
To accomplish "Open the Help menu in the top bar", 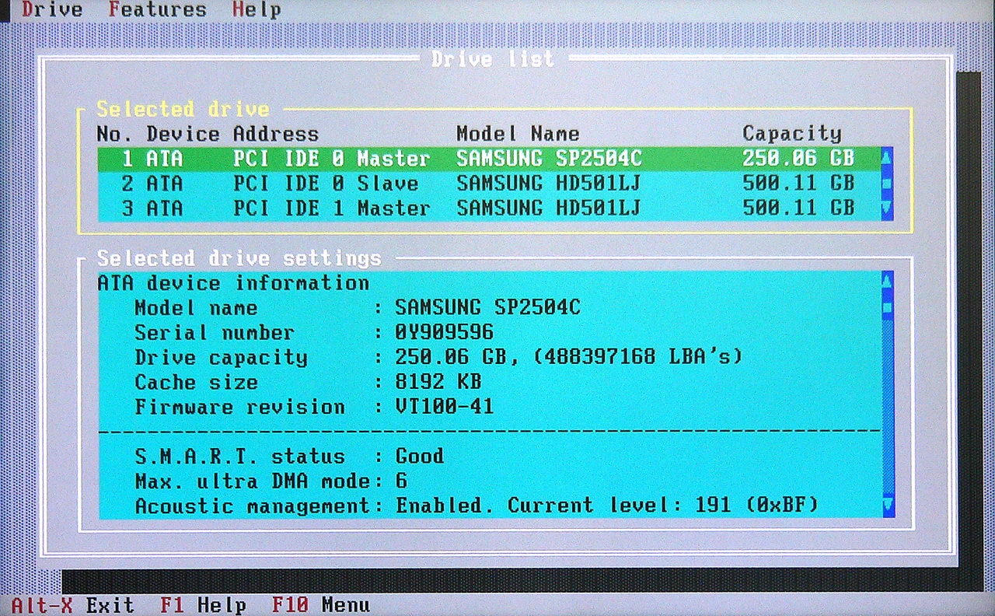I will pyautogui.click(x=257, y=10).
